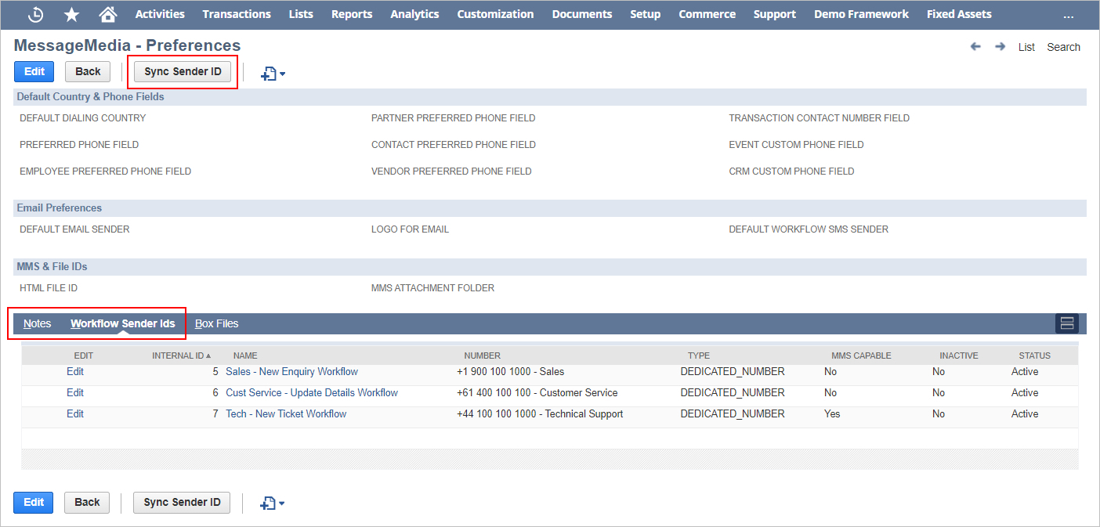Screen dimensions: 1100x527
Task: Open the Transactions menu
Action: tap(237, 14)
